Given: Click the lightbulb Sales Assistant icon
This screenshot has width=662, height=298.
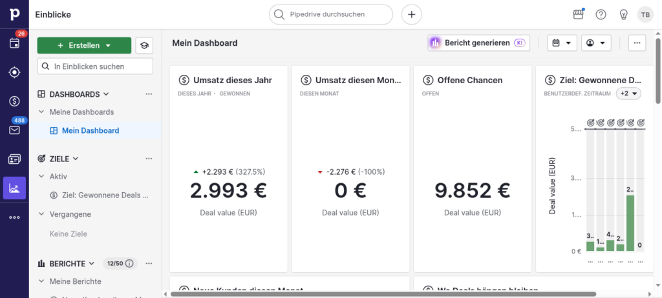Looking at the screenshot, I should (x=623, y=14).
